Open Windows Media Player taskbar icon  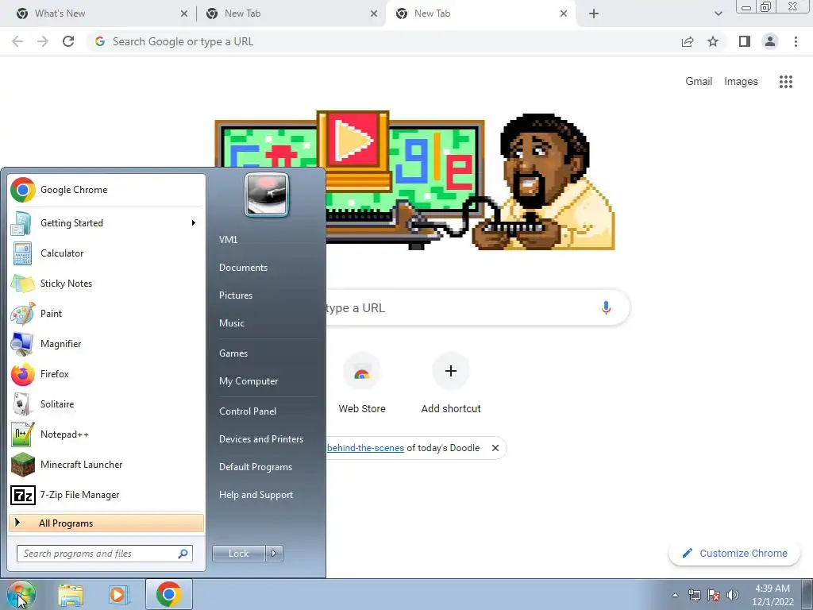[x=119, y=594]
